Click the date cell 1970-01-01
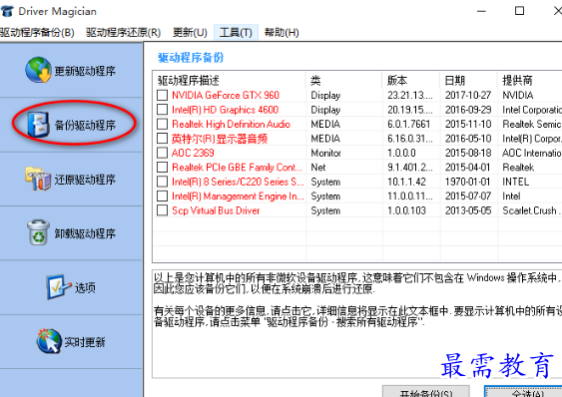562x397 pixels. pyautogui.click(x=467, y=182)
